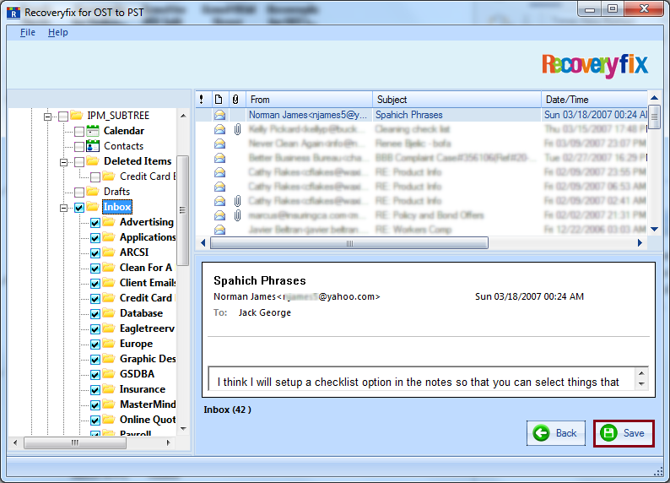Uncheck the Advertising folder checkbox

pos(95,223)
